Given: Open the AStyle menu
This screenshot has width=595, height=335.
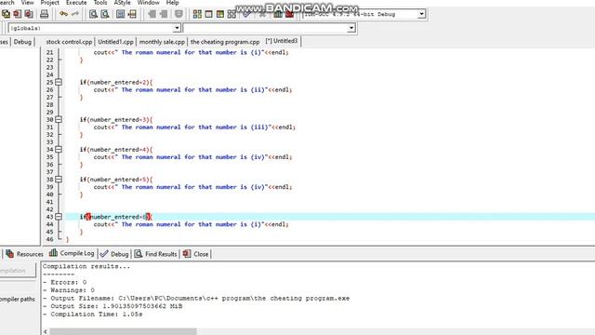Looking at the screenshot, I should (x=122, y=3).
